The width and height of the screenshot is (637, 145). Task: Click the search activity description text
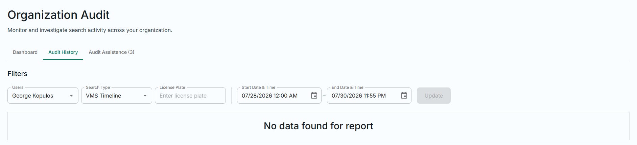(x=90, y=30)
